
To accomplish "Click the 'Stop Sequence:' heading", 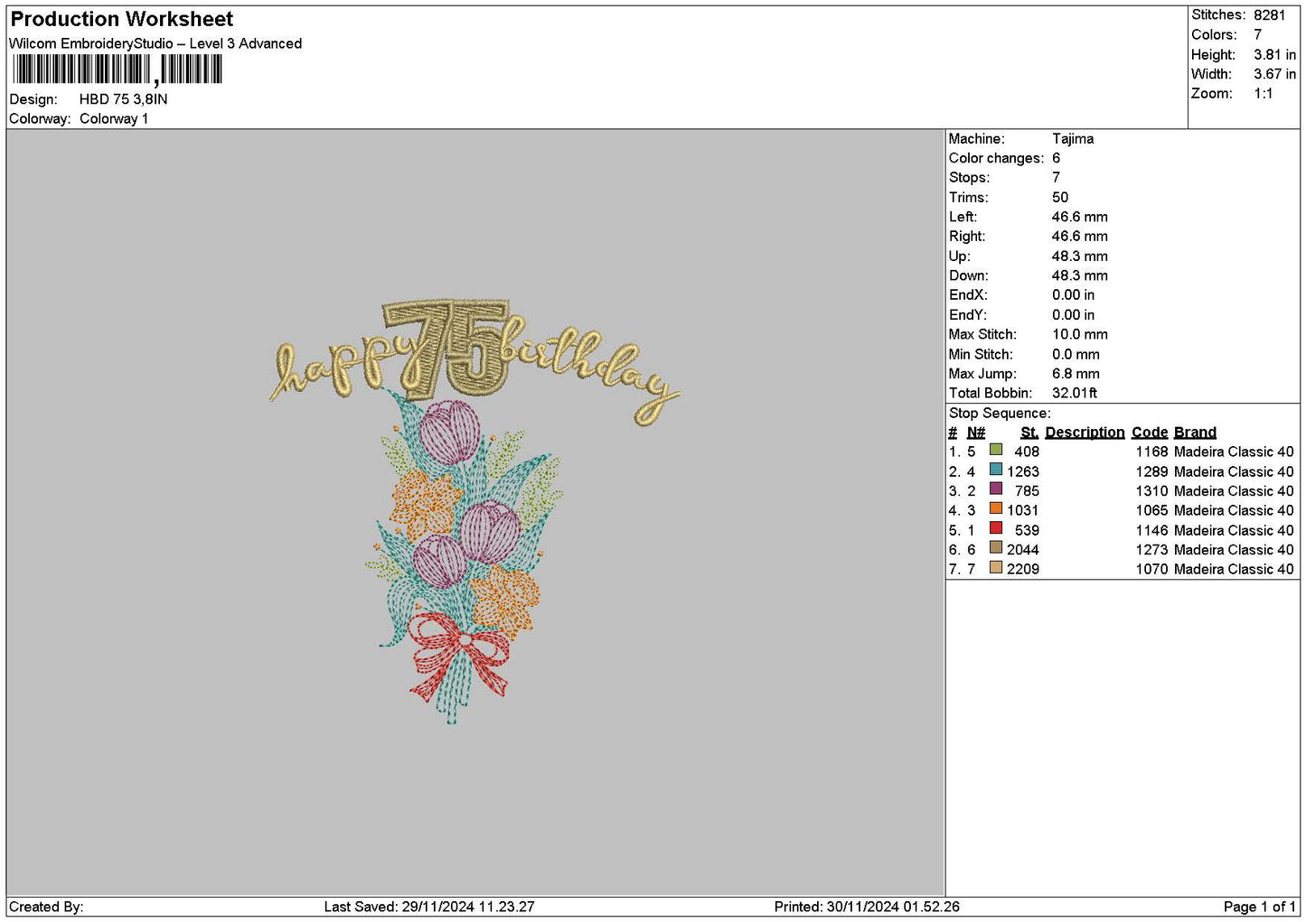I will click(x=1000, y=413).
